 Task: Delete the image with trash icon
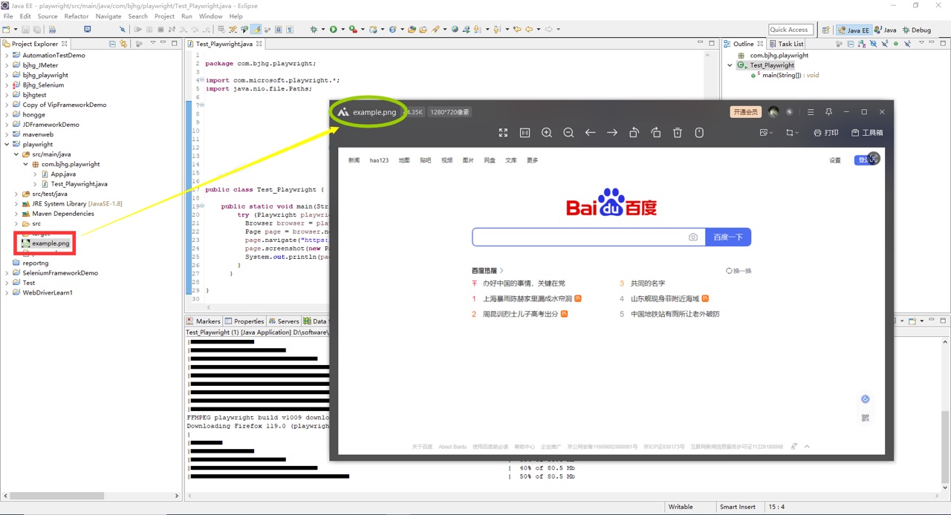click(678, 133)
